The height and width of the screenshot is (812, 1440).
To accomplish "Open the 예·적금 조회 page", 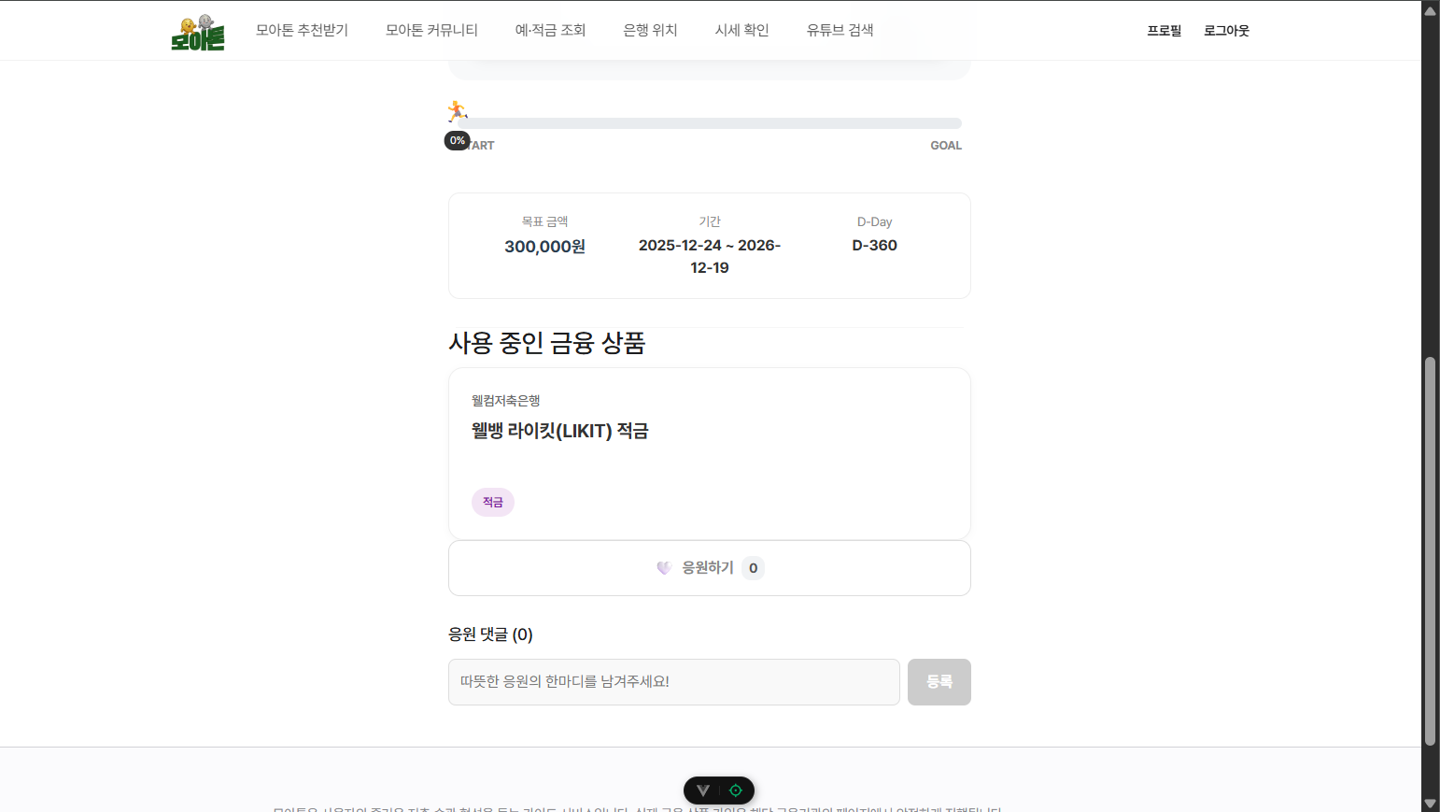I will [550, 30].
